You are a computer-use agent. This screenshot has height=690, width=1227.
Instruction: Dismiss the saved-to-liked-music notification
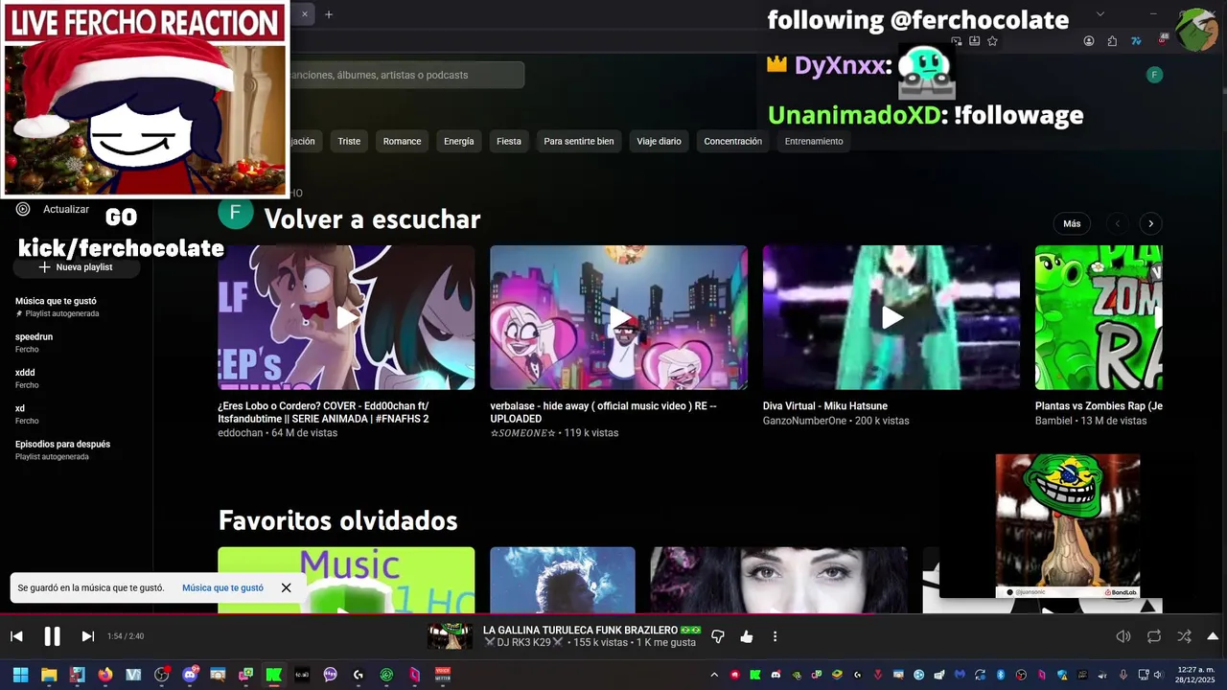[x=286, y=587]
